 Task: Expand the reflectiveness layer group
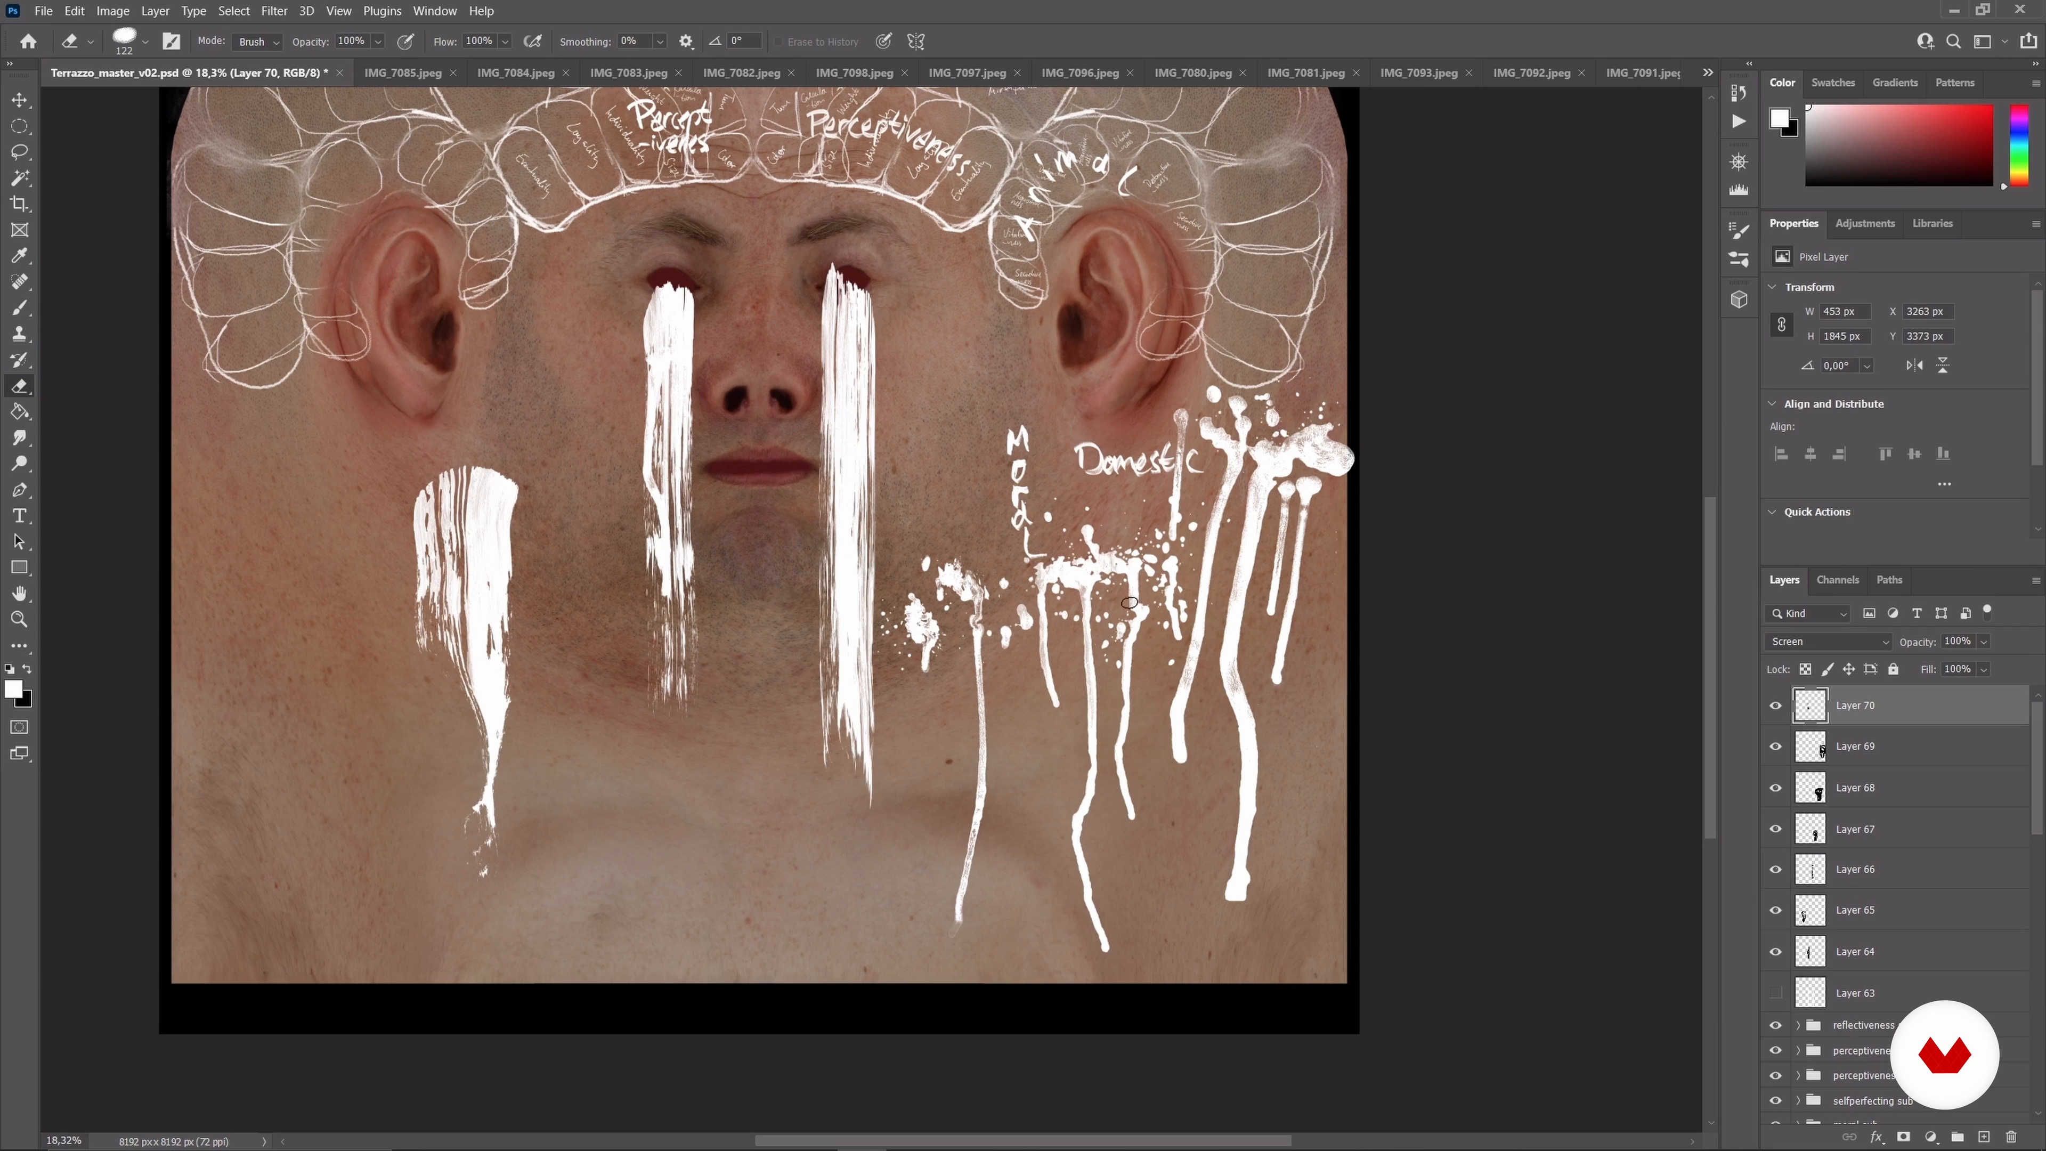point(1798,1025)
